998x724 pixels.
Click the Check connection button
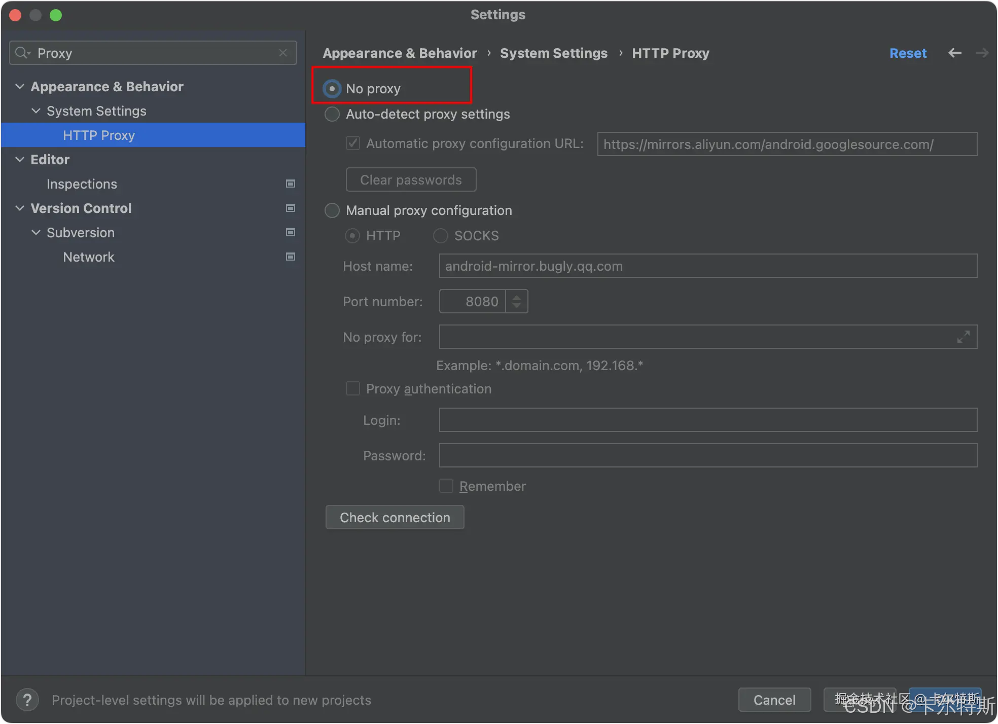[x=395, y=517]
